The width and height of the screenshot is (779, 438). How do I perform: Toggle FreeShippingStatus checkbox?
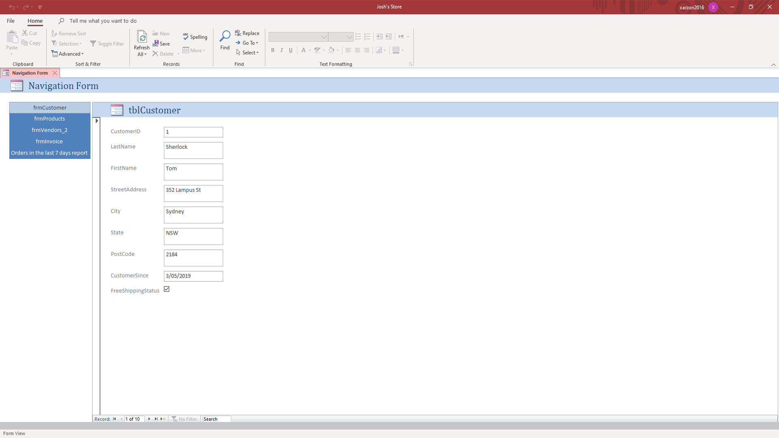(x=166, y=289)
